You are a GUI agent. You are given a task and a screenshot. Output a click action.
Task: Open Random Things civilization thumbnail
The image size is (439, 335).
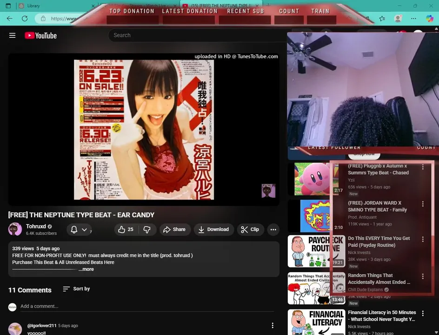[316, 288]
